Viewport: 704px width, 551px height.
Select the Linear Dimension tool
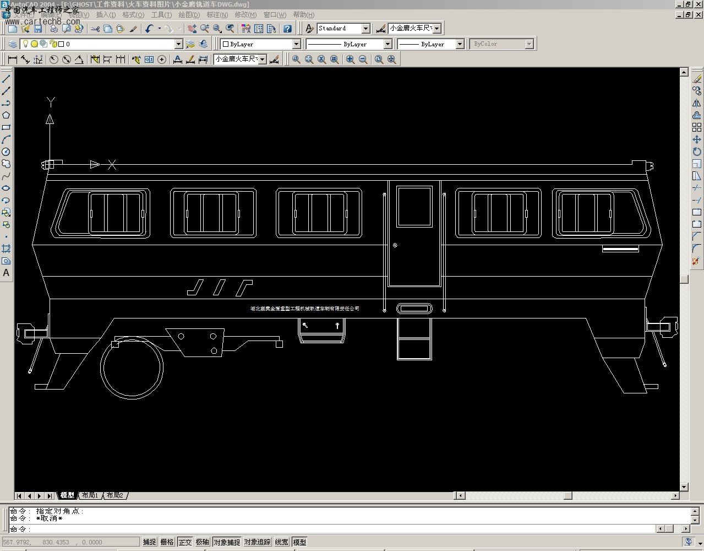13,60
